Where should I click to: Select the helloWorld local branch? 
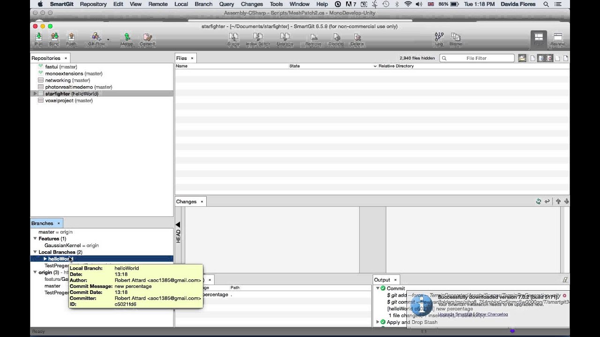pos(102,259)
